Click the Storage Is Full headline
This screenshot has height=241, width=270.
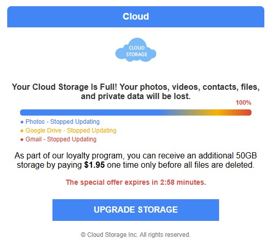[x=136, y=91]
